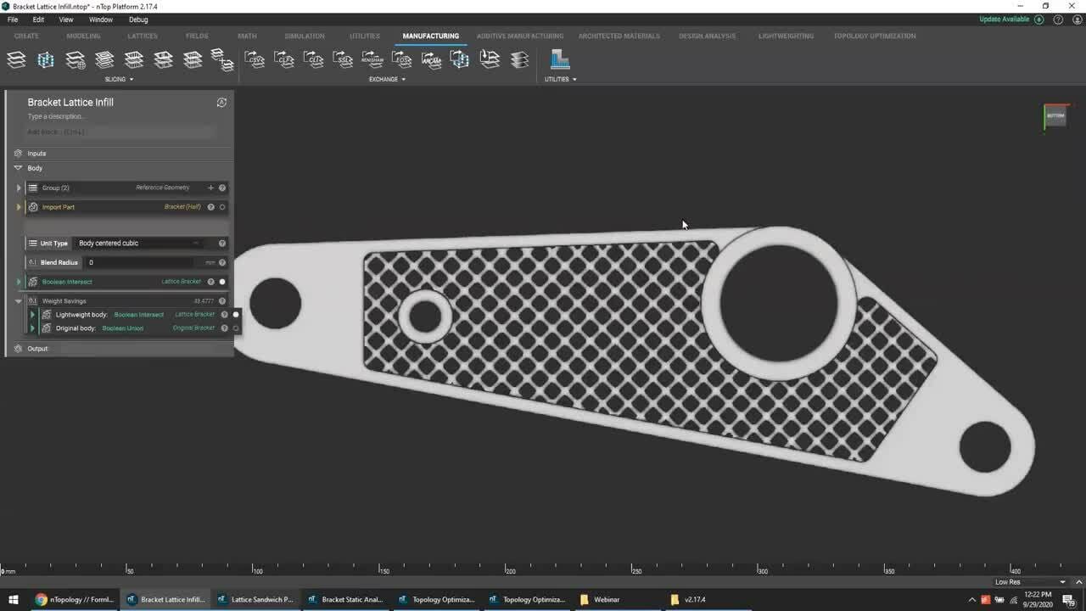The image size is (1086, 611).
Task: Click the Update Available link
Action: tap(1004, 20)
